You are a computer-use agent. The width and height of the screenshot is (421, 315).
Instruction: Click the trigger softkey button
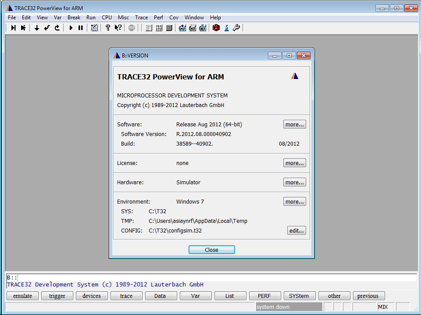57,296
